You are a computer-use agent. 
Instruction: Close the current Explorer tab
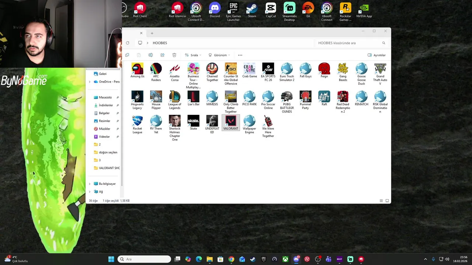pos(141,33)
